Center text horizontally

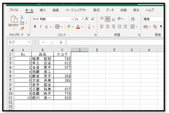tap(108, 26)
